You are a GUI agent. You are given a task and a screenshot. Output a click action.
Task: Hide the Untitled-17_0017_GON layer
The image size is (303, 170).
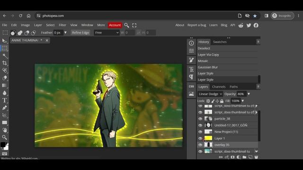[x=200, y=125]
